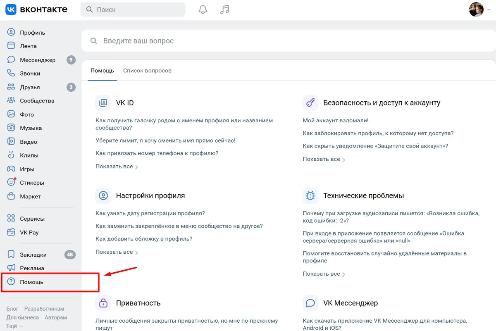Switch to the Помощь tab
The height and width of the screenshot is (331, 496).
[x=102, y=71]
